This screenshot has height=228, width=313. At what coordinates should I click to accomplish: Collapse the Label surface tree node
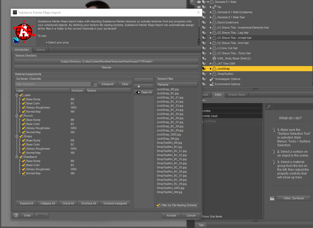tap(17, 95)
